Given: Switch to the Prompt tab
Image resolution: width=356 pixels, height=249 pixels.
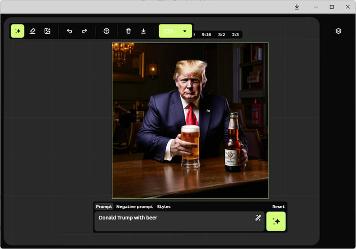Looking at the screenshot, I should coord(104,207).
